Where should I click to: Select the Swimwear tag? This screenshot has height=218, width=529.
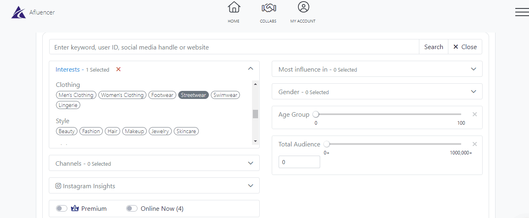pos(225,95)
